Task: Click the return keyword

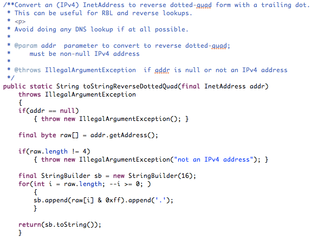Action: pyautogui.click(x=30, y=225)
